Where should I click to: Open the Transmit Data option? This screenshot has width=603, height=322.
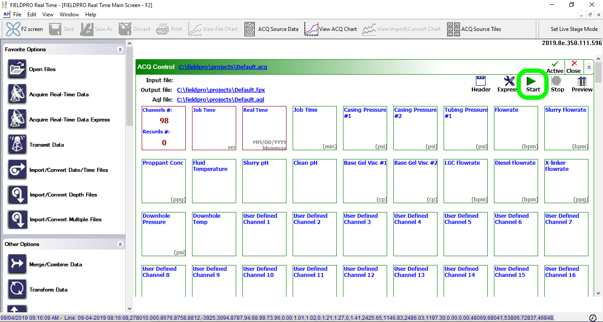(x=17, y=145)
